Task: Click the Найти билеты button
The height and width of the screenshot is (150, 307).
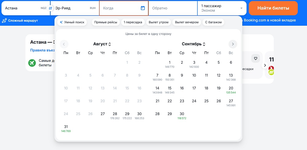Action: [273, 8]
